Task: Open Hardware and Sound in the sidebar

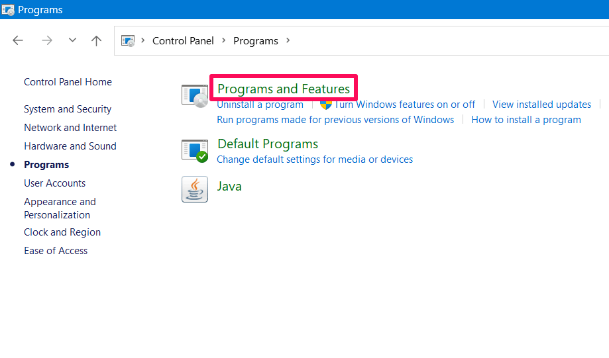Action: point(70,146)
